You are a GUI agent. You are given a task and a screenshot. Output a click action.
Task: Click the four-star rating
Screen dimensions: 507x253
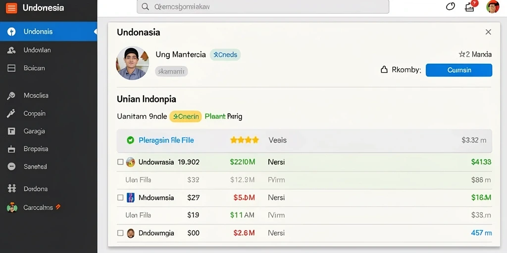pos(245,140)
